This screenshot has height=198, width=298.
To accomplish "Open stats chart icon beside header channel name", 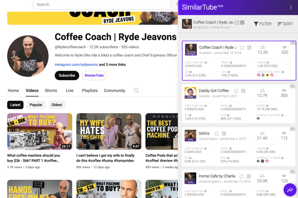I will pos(242,22).
